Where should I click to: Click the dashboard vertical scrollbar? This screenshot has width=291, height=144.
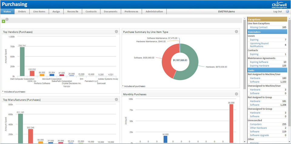tap(244, 55)
